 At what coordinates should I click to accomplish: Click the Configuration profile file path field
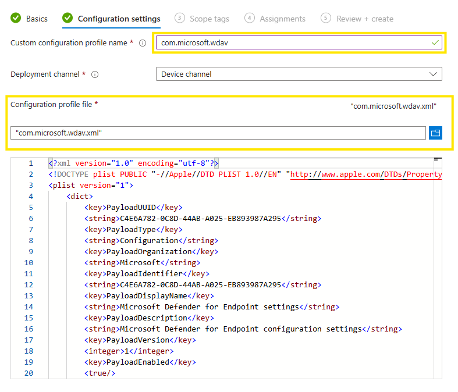[x=218, y=133]
